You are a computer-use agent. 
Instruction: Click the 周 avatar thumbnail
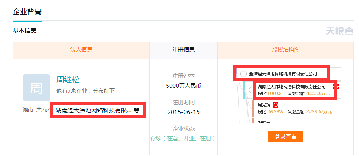tap(36, 88)
